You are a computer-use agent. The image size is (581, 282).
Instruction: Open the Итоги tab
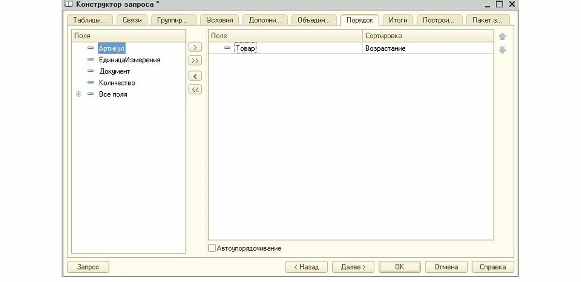coord(398,20)
